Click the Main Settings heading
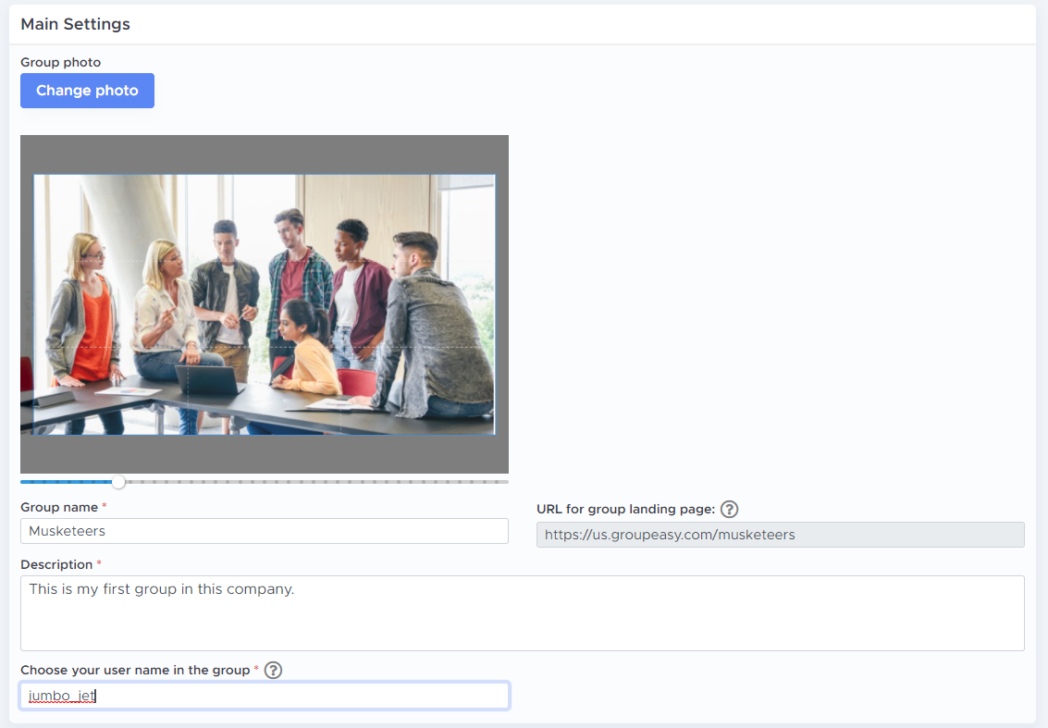The height and width of the screenshot is (728, 1048). (76, 24)
